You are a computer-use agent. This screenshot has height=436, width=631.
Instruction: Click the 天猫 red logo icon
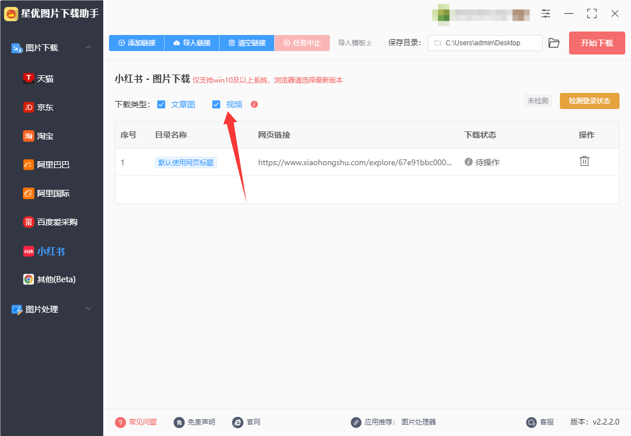click(x=28, y=79)
